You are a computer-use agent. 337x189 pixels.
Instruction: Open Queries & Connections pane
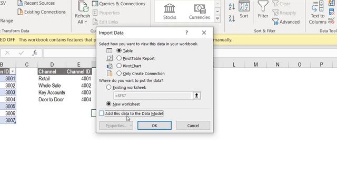click(119, 4)
